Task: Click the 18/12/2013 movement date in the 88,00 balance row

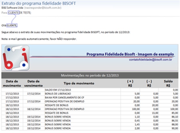Action: [12, 125]
